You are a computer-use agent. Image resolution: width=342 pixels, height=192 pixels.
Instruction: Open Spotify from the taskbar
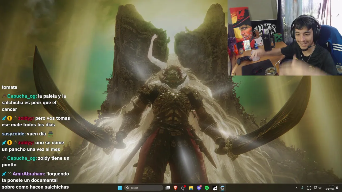207,188
